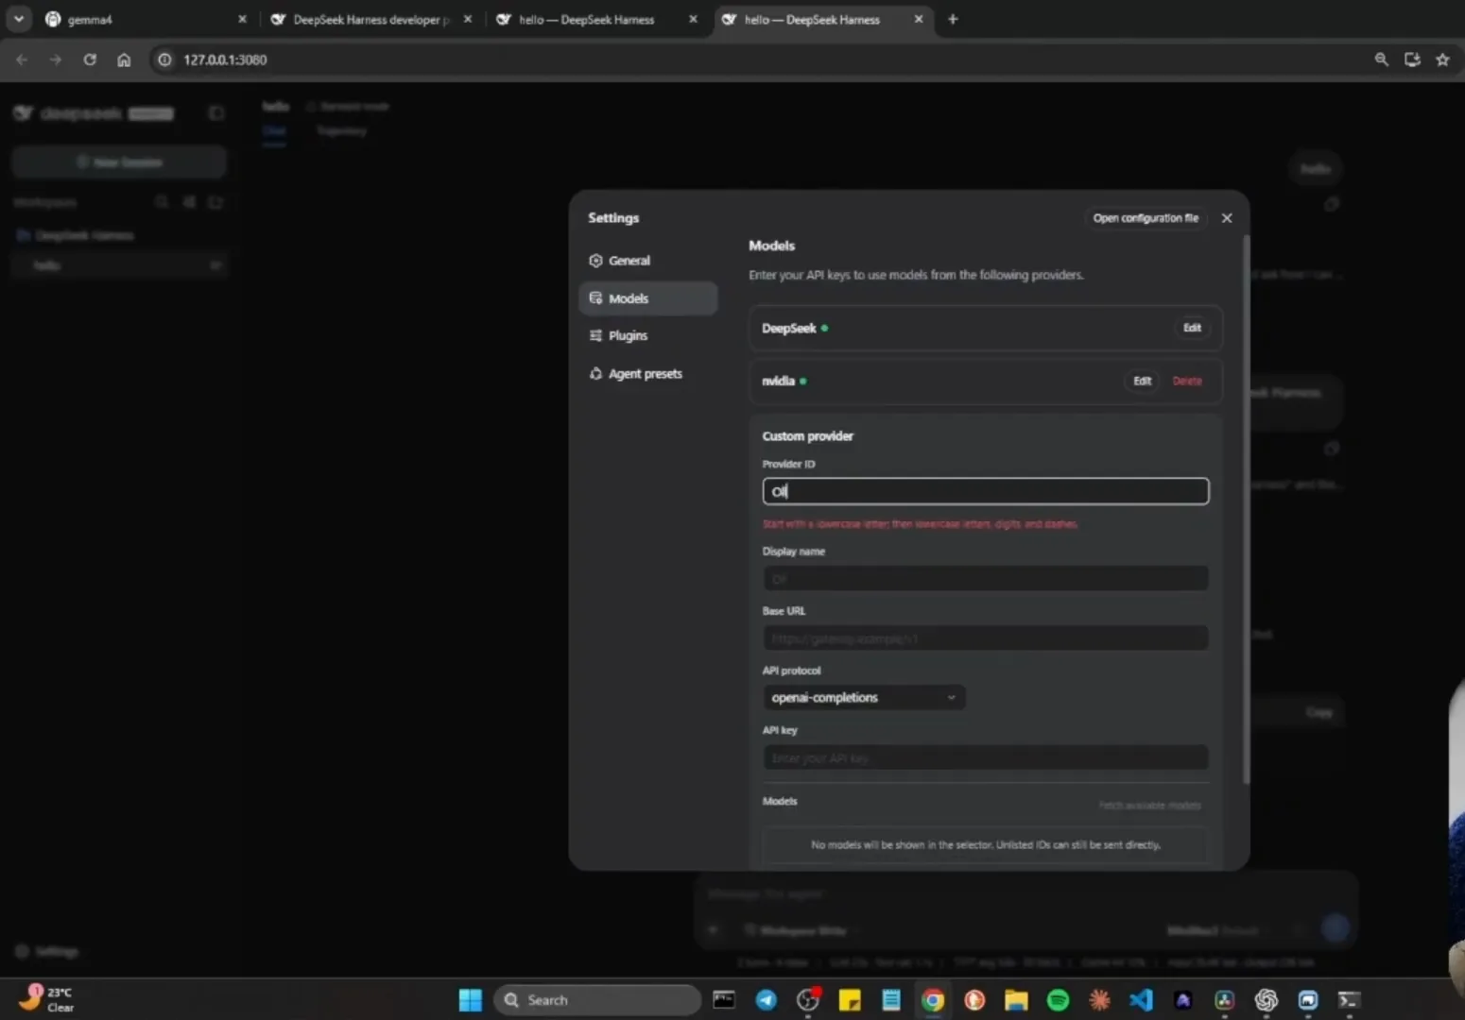Open Spotify from the taskbar
The height and width of the screenshot is (1020, 1465).
[1058, 1000]
